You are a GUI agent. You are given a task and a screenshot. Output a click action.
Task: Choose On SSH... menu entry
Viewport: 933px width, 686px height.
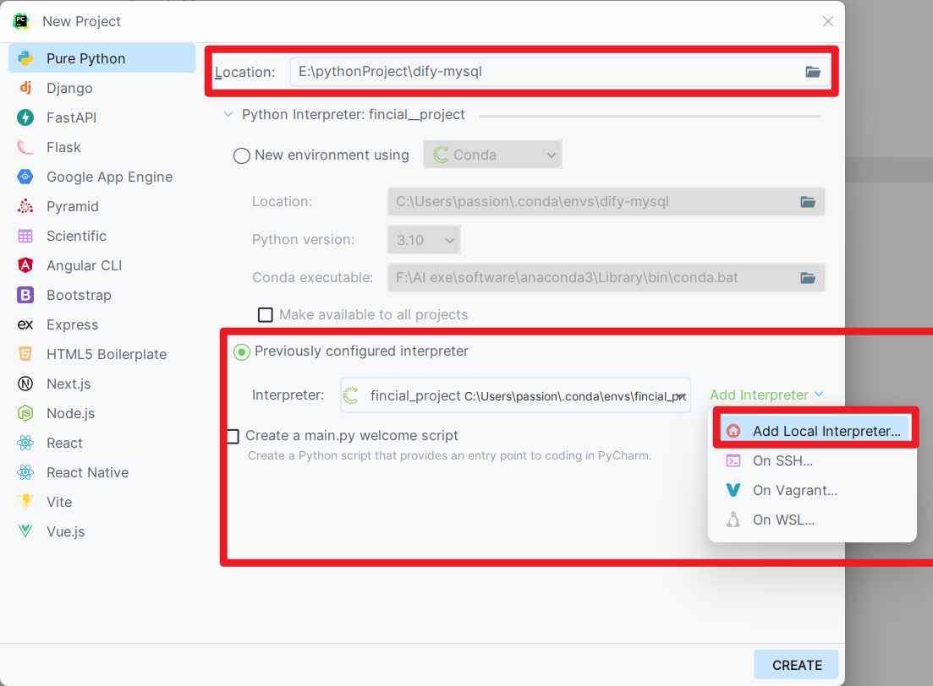(x=812, y=460)
